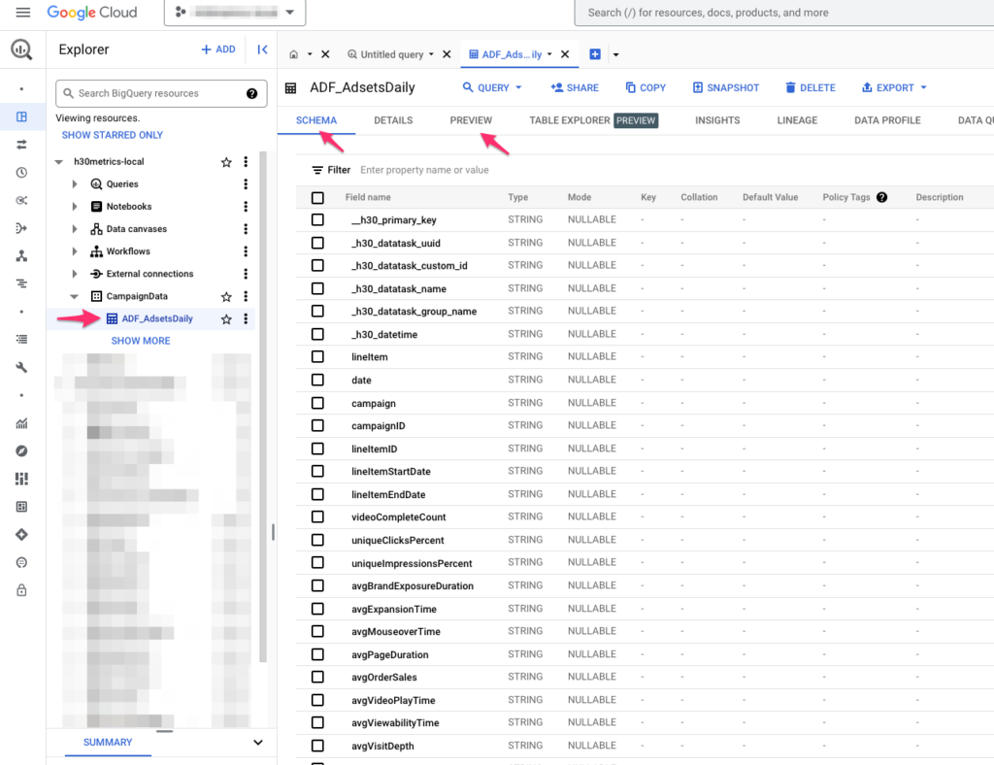Expand the Queries tree node

pyautogui.click(x=75, y=184)
